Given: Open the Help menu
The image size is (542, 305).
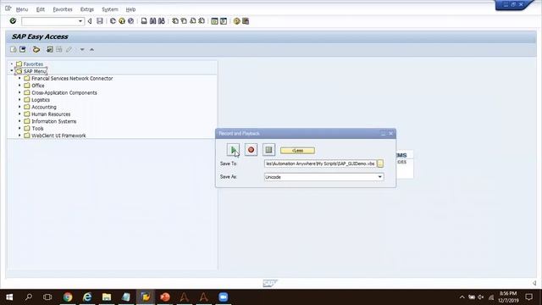Looking at the screenshot, I should pos(130,9).
